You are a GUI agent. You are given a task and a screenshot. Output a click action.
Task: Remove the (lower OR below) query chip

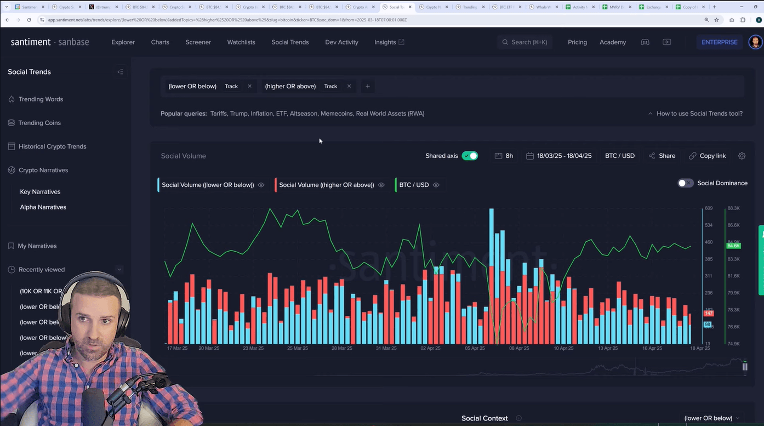point(249,86)
